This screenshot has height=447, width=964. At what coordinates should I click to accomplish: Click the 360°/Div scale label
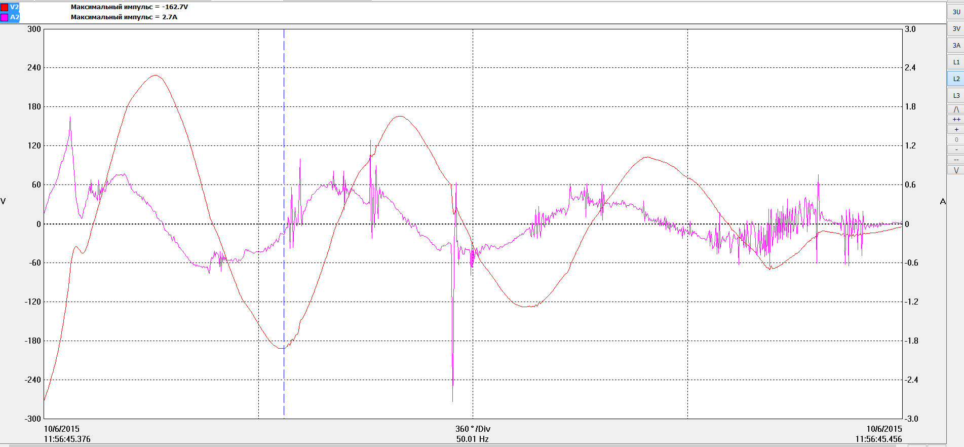473,429
